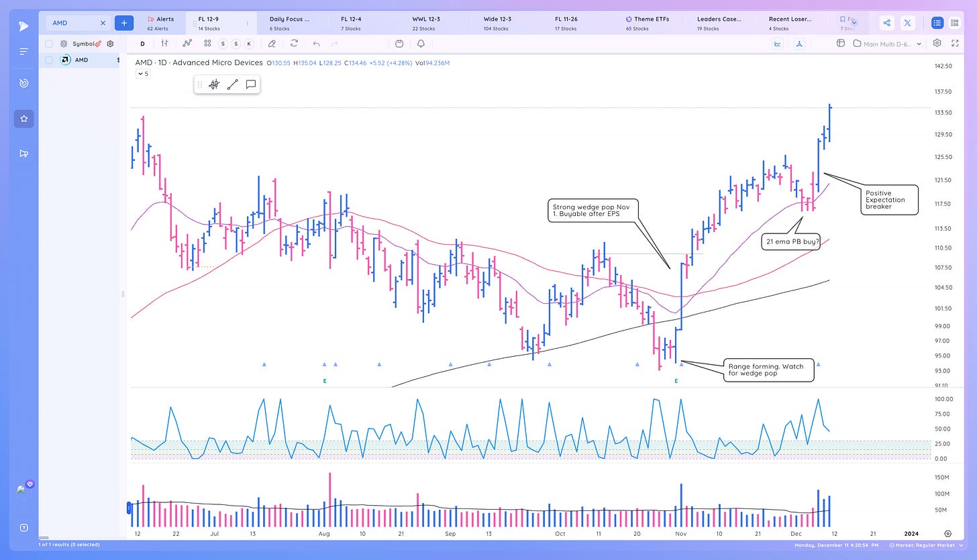Click the app logo icon in sidebar
The width and height of the screenshot is (977, 560).
23,26
